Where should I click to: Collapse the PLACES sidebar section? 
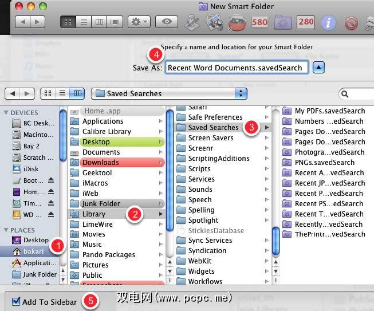7,230
